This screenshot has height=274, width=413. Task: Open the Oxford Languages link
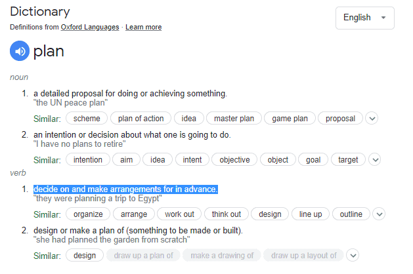[90, 28]
